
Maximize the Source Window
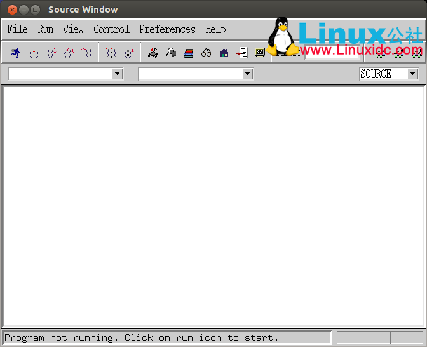point(35,10)
